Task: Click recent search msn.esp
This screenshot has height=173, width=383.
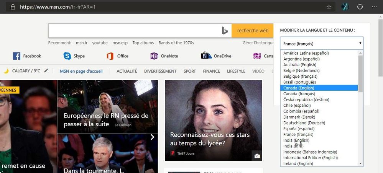Action: pos(120,43)
